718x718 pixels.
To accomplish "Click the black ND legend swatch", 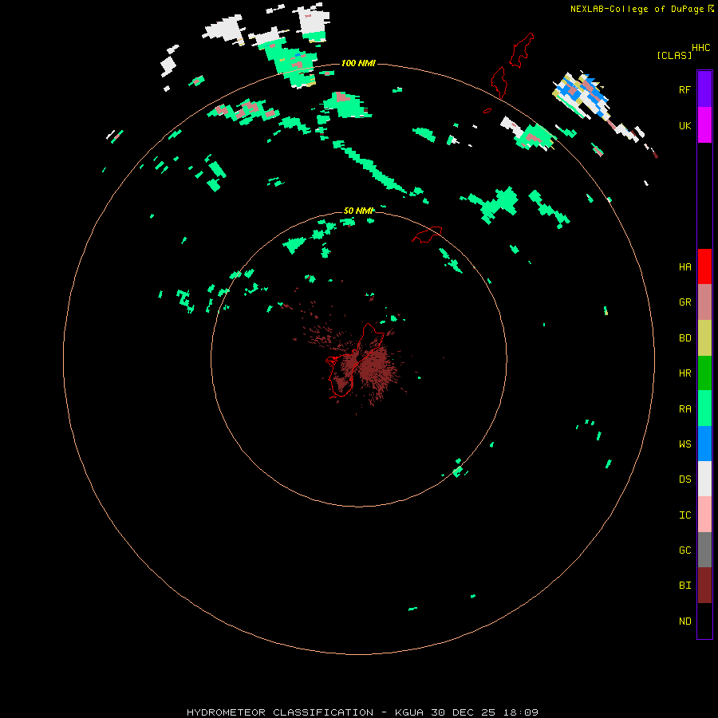I will 704,621.
